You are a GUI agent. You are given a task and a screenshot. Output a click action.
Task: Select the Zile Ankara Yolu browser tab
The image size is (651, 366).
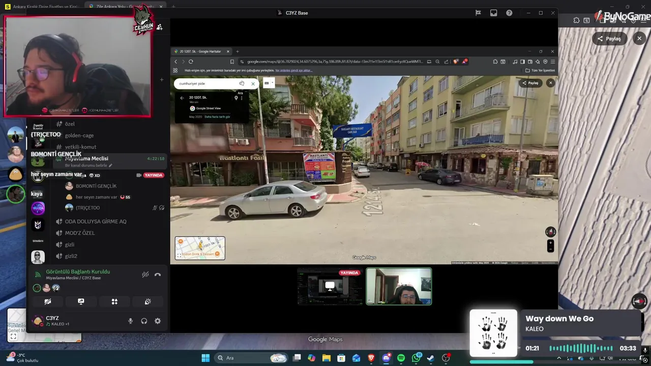pos(126,7)
